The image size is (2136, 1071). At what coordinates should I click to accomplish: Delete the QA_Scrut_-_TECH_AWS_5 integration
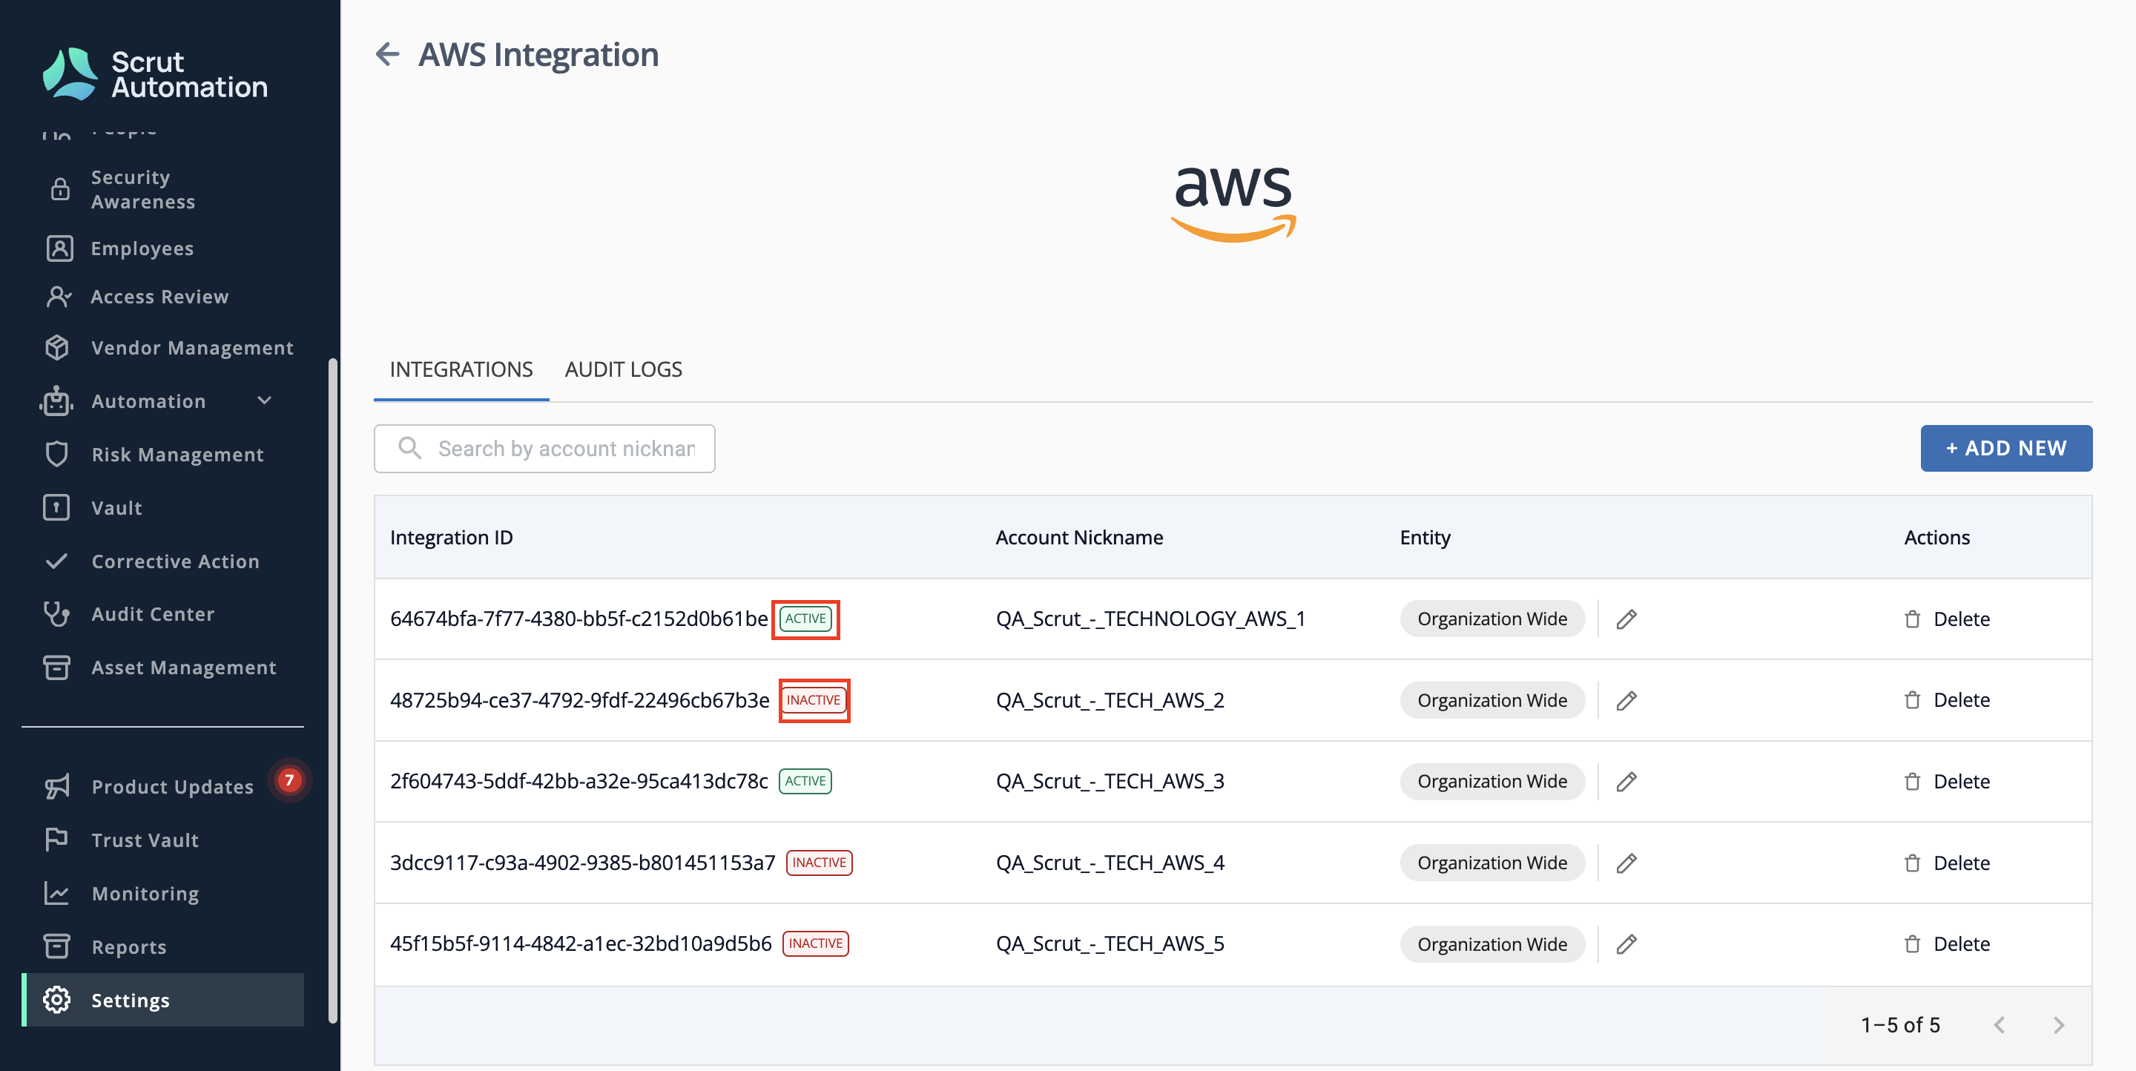[x=1946, y=944]
